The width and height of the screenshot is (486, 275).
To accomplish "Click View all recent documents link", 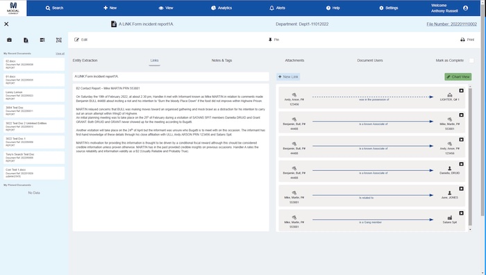I will pos(60,53).
